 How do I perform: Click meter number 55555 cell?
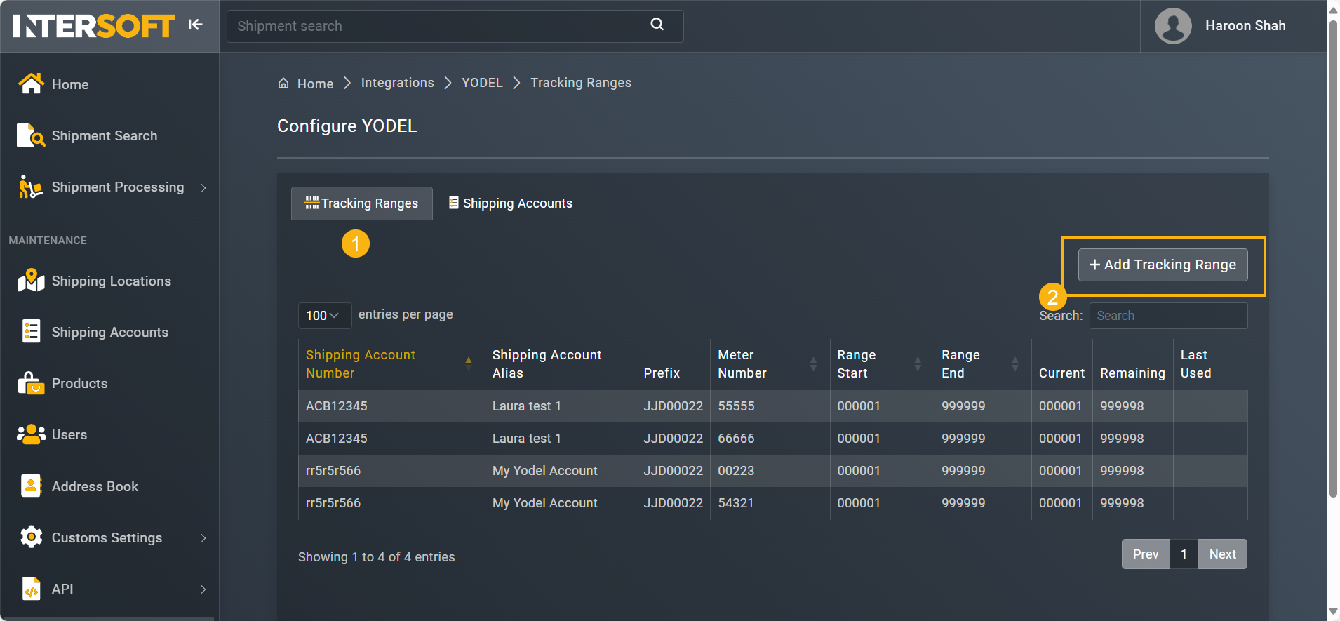[x=770, y=406]
